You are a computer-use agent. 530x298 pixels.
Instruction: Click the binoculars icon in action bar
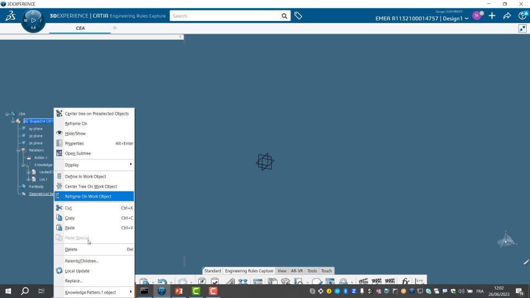[243, 281]
